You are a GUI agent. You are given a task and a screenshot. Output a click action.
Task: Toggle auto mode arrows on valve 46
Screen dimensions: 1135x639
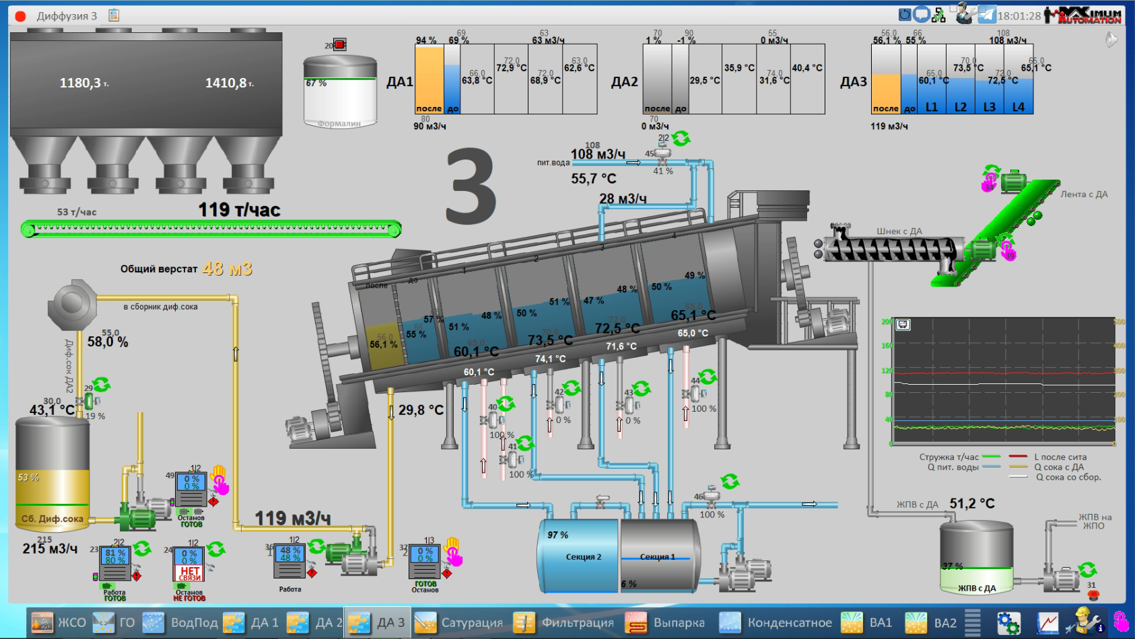[x=730, y=482]
